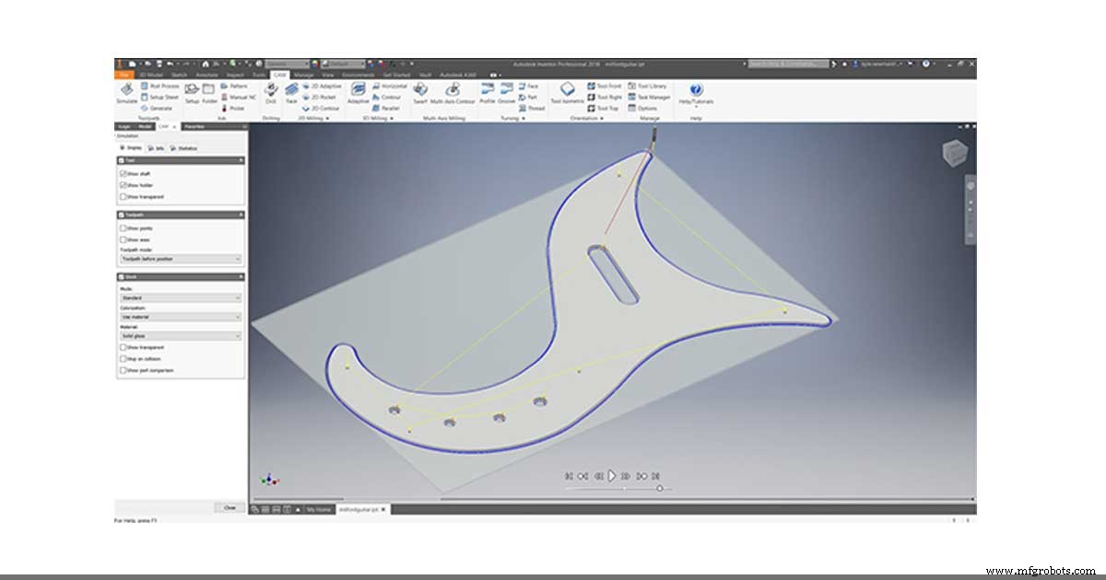Close the Simulation panel
Viewport: 1106px width, 580px height.
tap(229, 507)
